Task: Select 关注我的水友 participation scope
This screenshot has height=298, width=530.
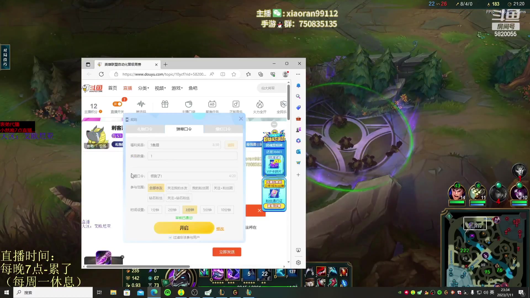Action: (177, 188)
